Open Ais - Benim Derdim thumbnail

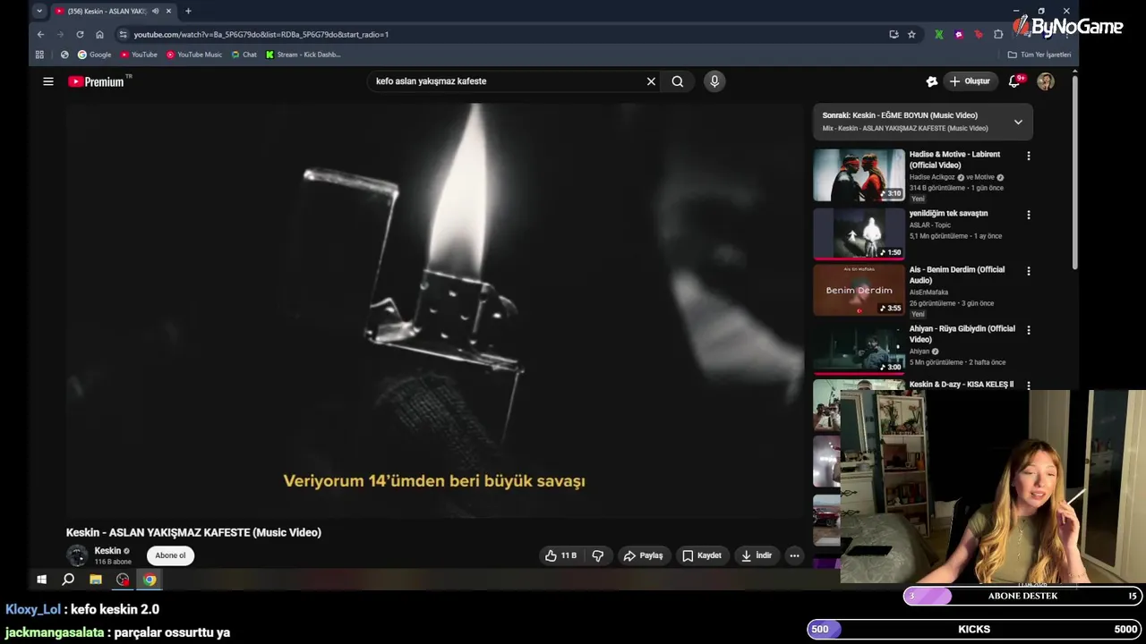(x=859, y=290)
